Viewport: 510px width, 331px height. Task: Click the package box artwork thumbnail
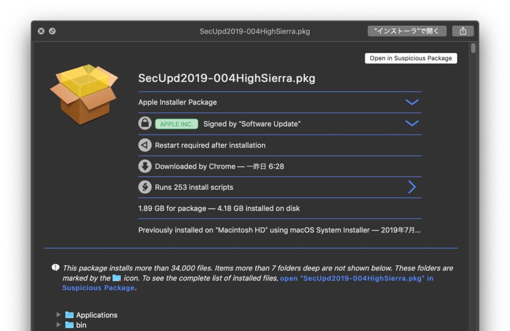point(83,95)
